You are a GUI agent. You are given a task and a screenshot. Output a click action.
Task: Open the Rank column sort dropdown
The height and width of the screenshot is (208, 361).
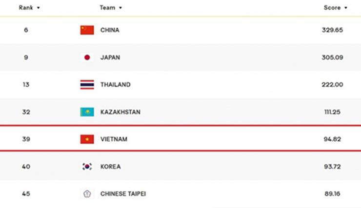pyautogui.click(x=39, y=8)
